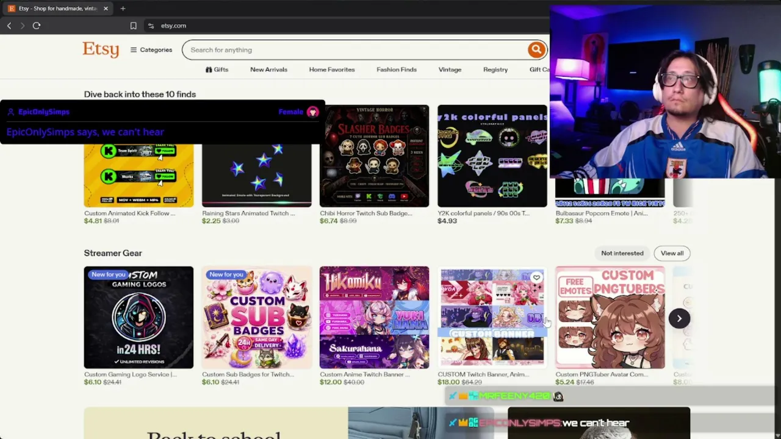
Task: Click 'Custom Animated Kick Follow ...' title
Action: click(129, 213)
